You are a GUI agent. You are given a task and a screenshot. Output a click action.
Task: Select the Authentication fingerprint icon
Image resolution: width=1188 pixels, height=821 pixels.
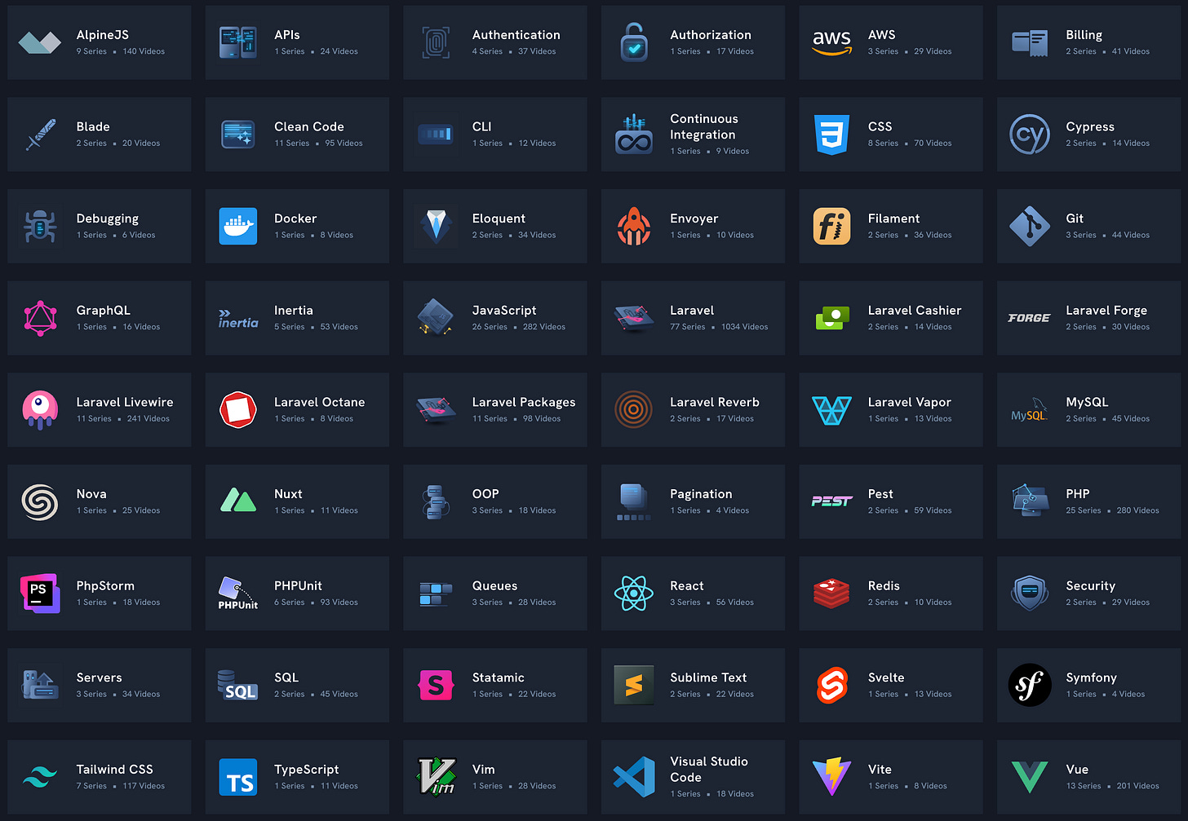point(436,42)
